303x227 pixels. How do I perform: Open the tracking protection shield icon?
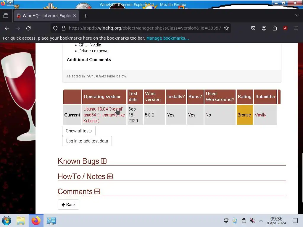(55, 28)
